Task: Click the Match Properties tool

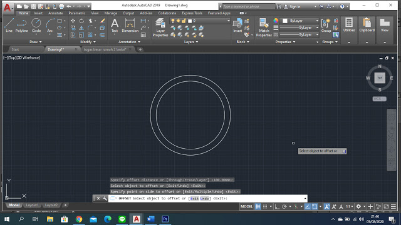Action: [264, 27]
